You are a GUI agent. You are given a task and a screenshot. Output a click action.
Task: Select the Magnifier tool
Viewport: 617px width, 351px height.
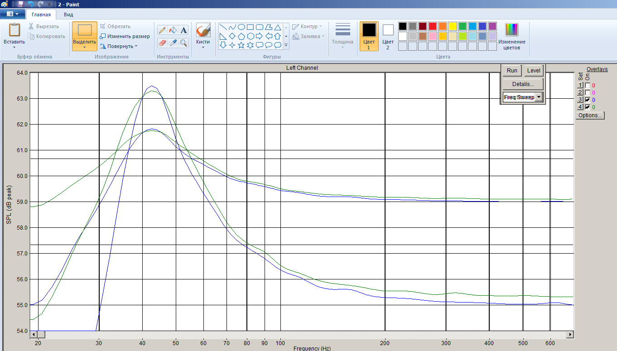(x=183, y=43)
